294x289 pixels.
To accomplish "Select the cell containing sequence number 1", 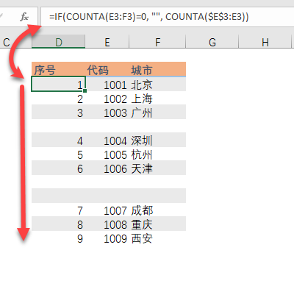I will point(58,85).
